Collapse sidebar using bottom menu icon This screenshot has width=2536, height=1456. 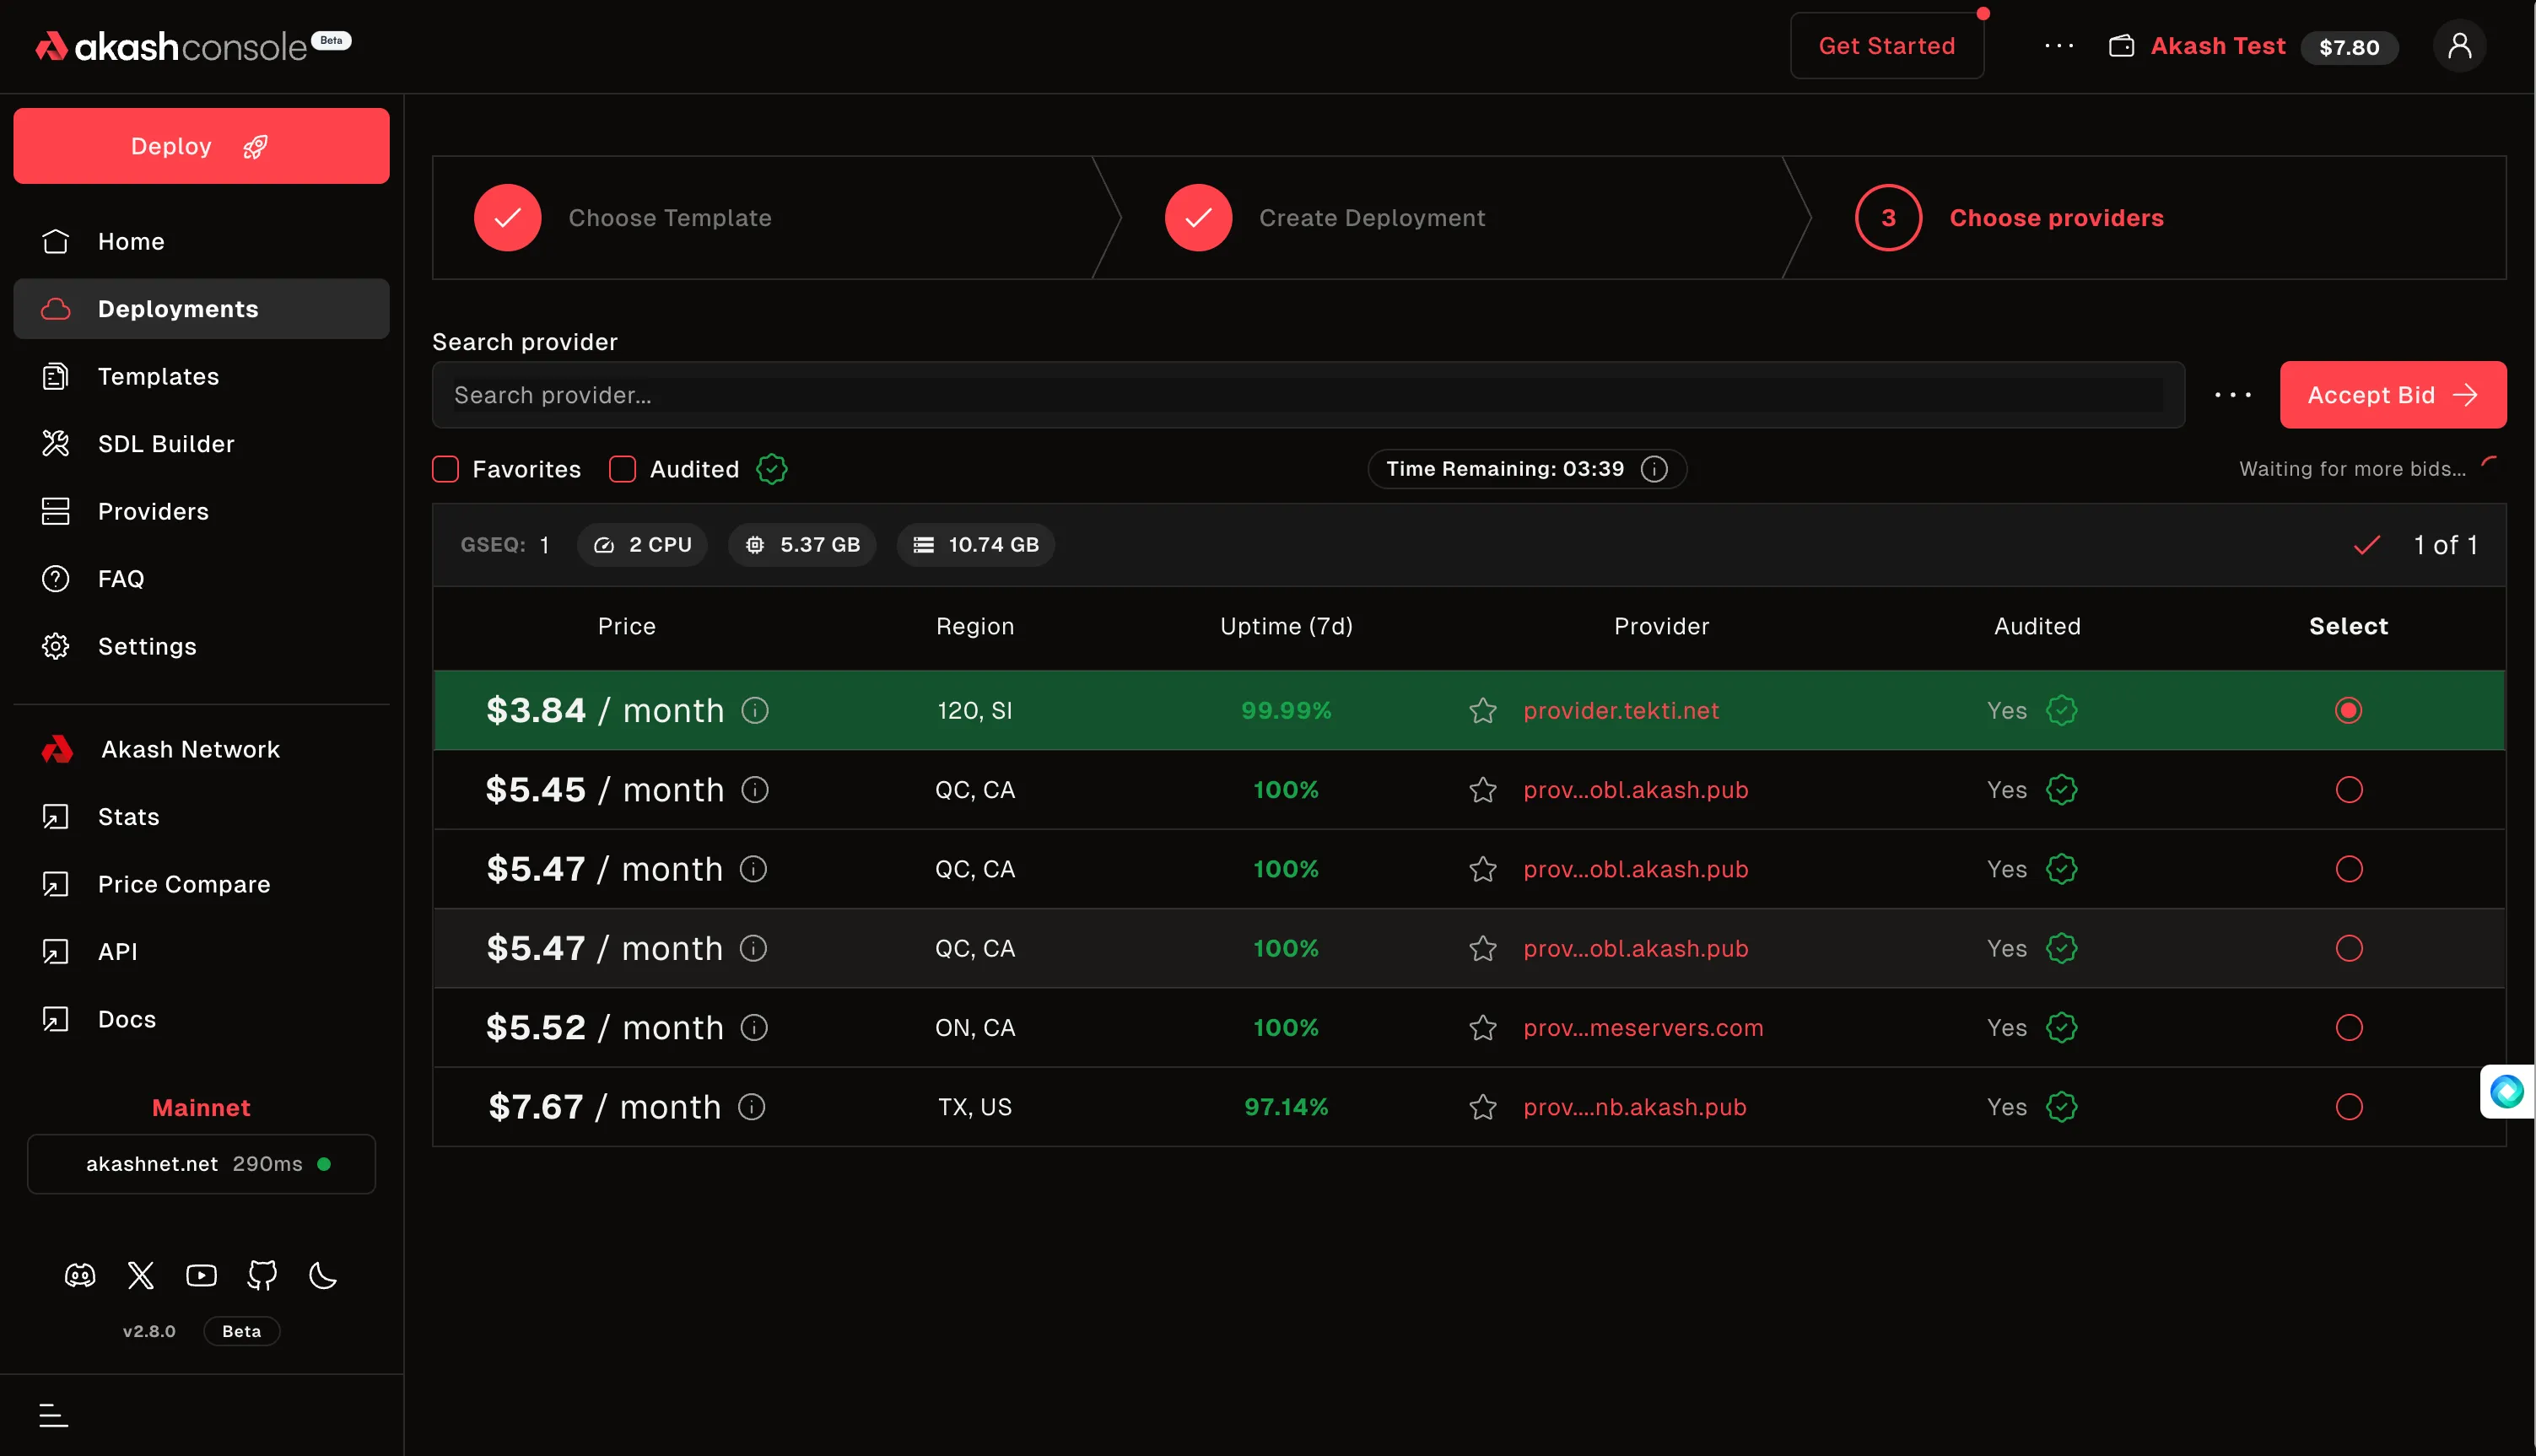[x=53, y=1415]
